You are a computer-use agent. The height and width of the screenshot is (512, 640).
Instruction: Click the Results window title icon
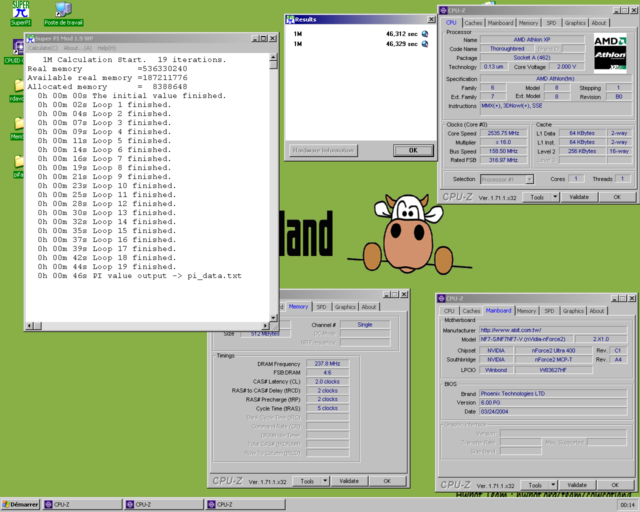coord(290,19)
